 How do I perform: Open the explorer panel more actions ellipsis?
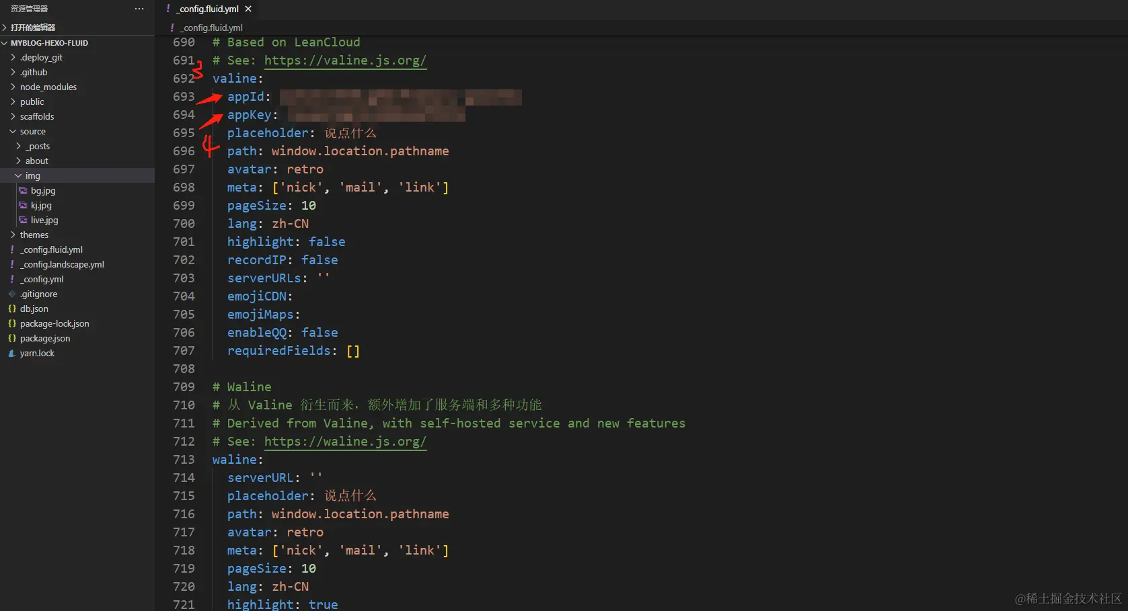pos(139,9)
